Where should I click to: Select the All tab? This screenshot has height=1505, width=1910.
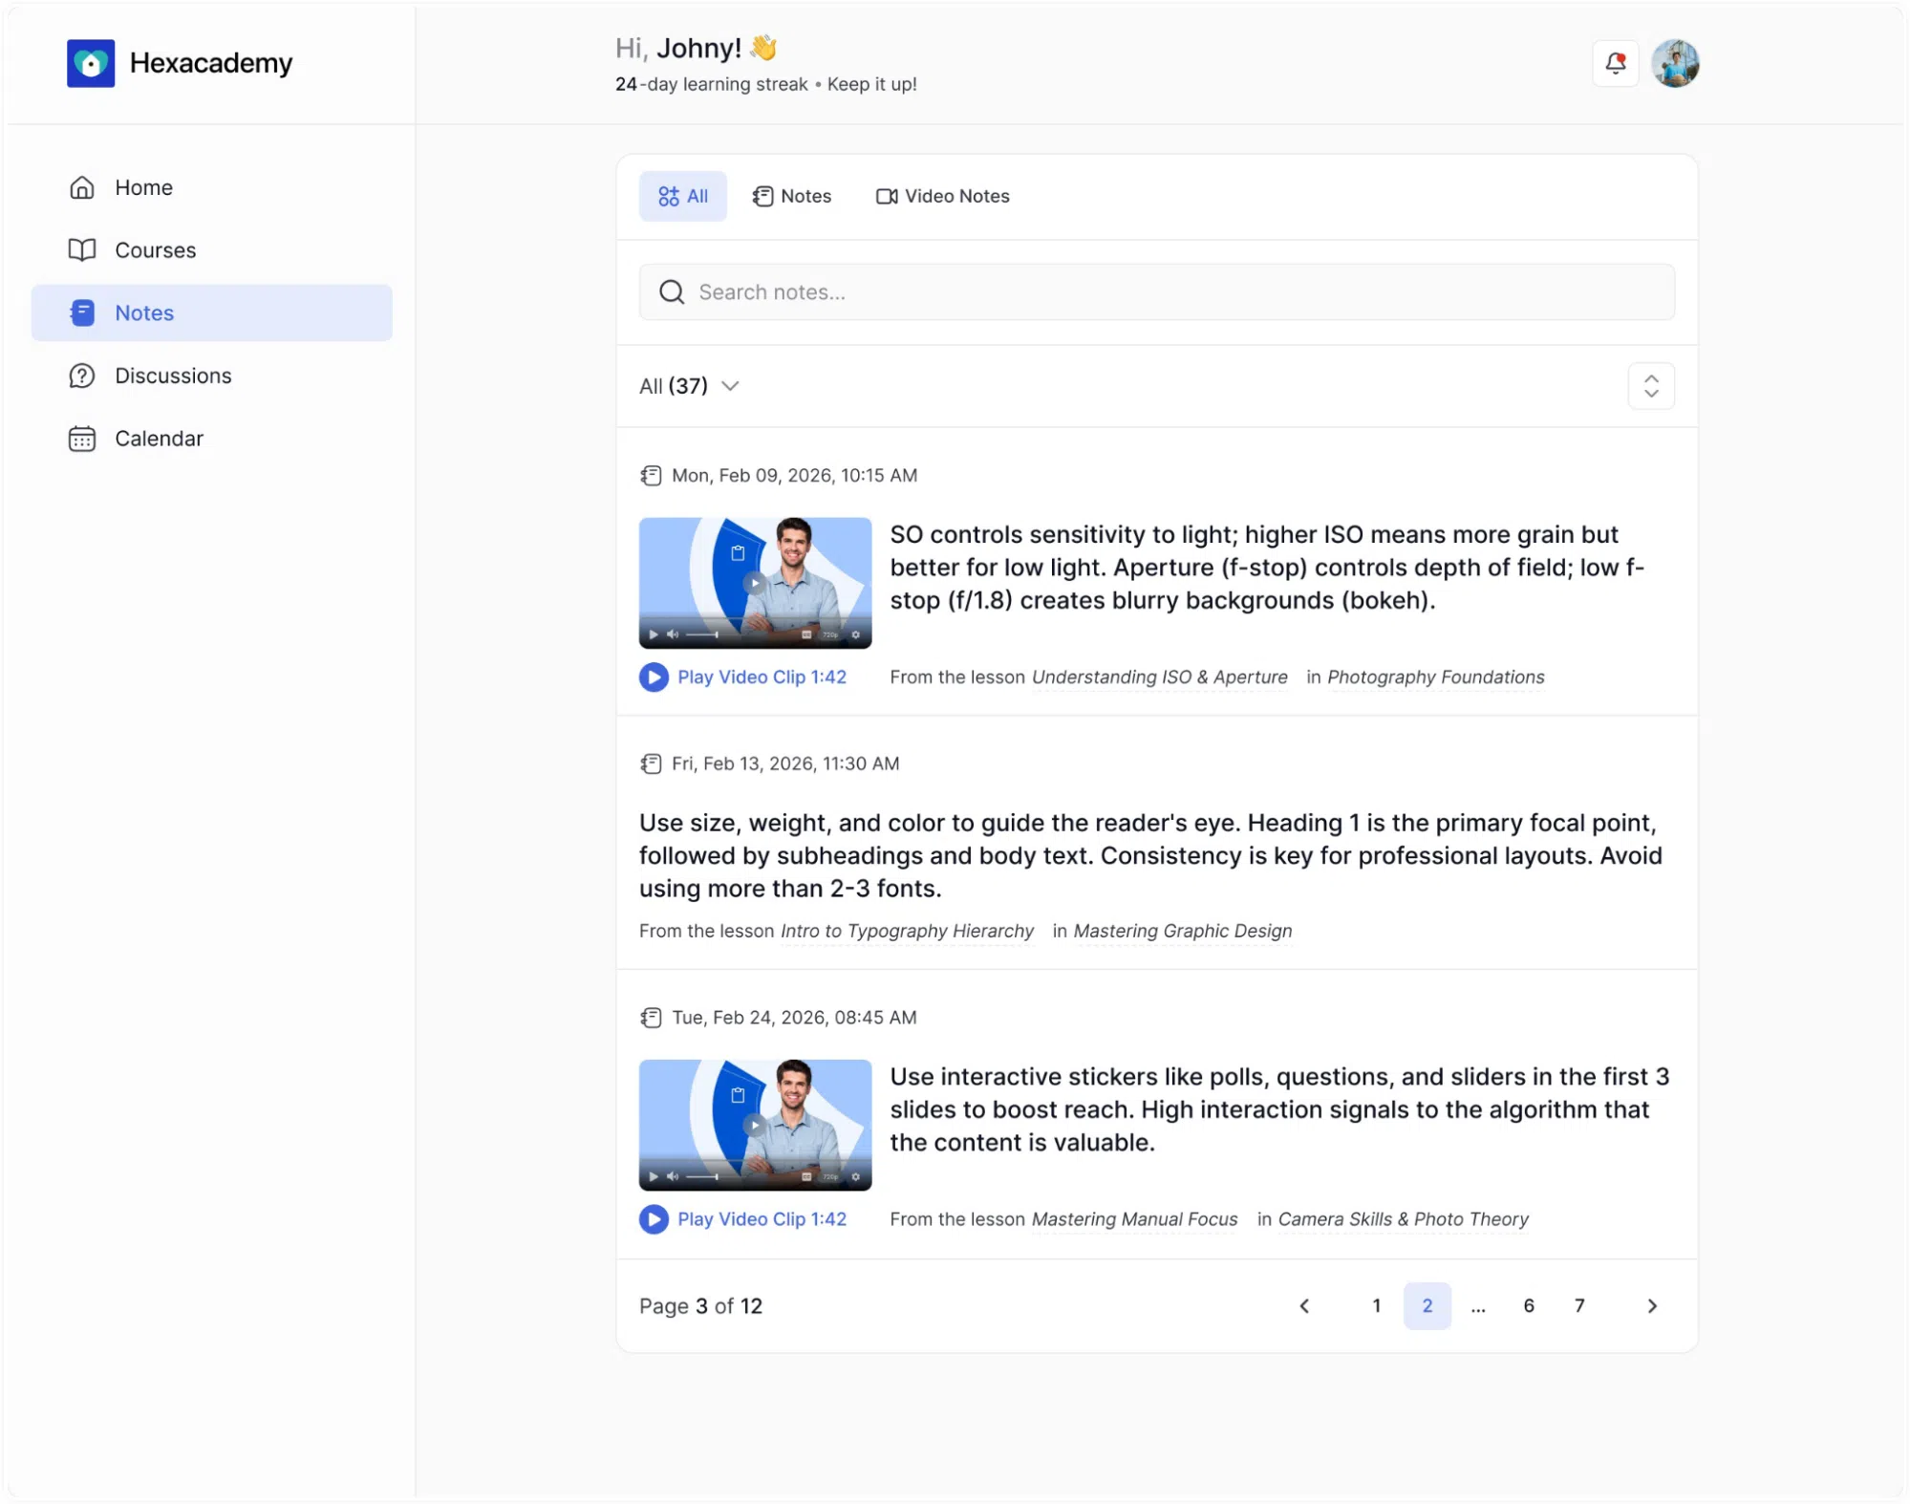click(683, 196)
